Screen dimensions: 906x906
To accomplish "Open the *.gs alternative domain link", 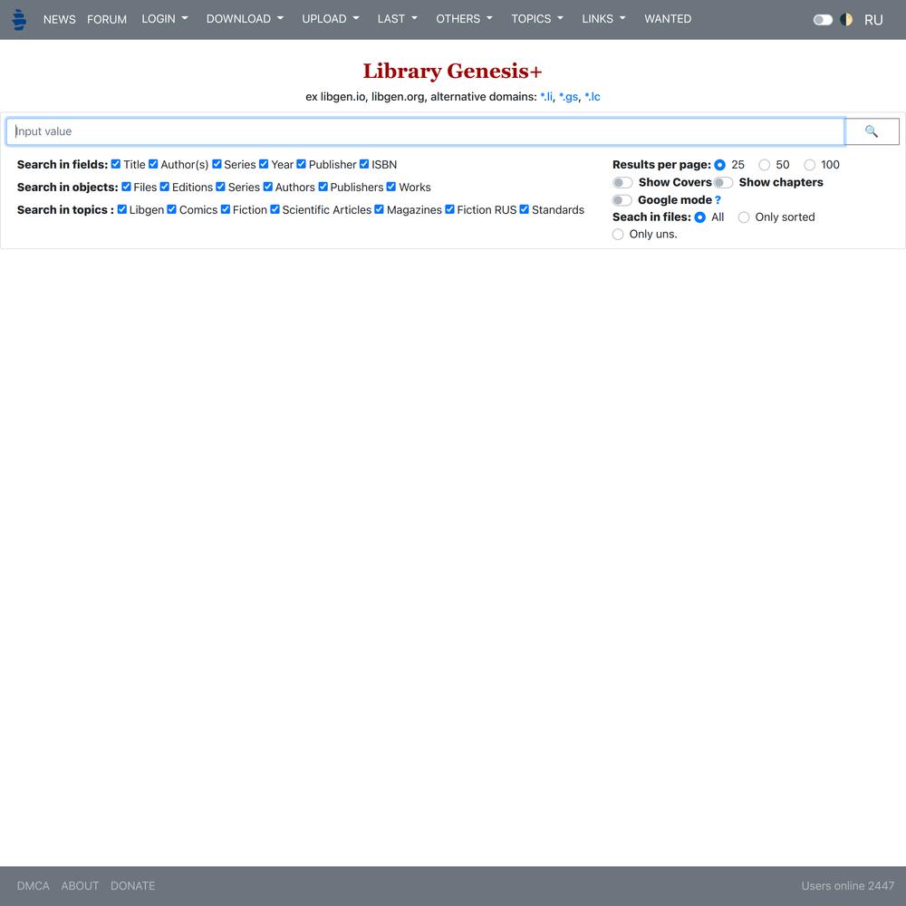I will coord(569,97).
